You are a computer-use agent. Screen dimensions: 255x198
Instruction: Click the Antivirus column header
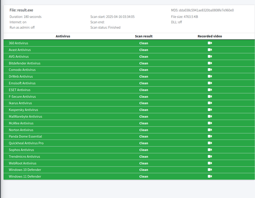point(63,36)
